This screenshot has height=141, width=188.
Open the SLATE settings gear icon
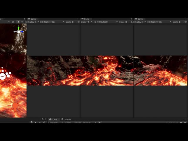(181, 122)
